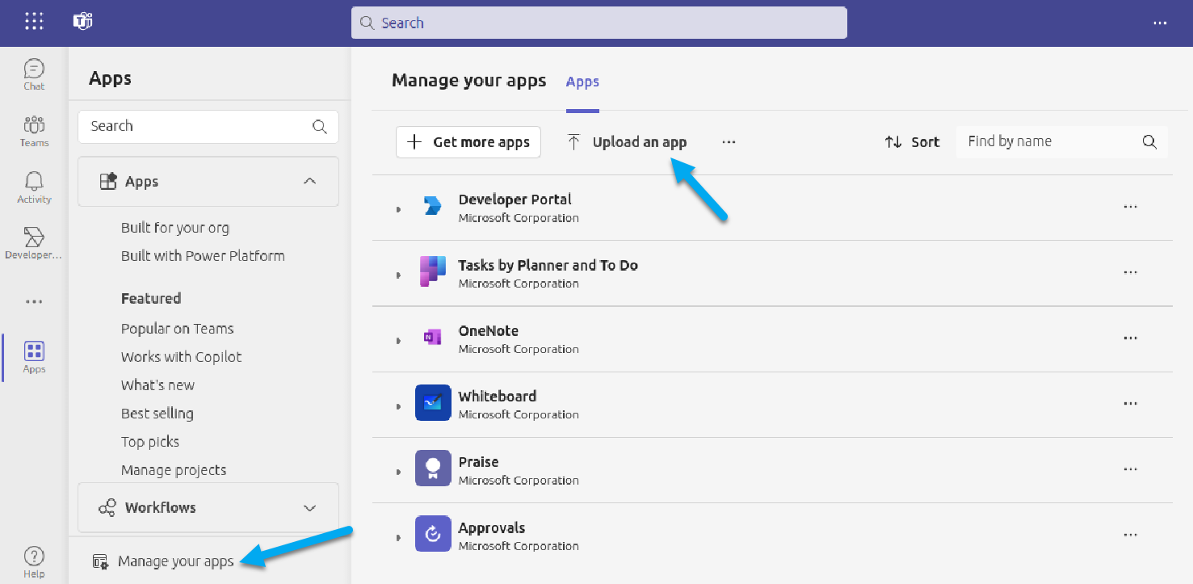Open Best selling category
The height and width of the screenshot is (584, 1193).
point(157,414)
